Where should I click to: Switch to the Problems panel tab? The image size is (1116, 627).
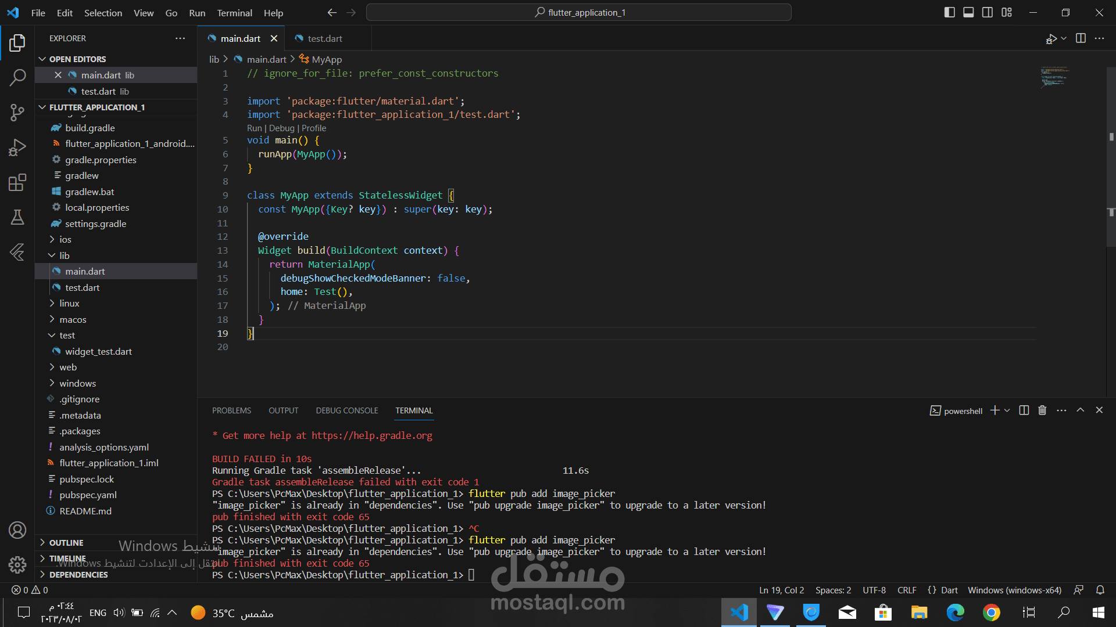(231, 410)
